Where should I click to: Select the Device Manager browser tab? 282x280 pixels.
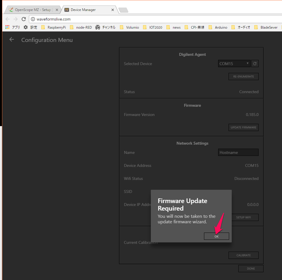click(x=87, y=10)
